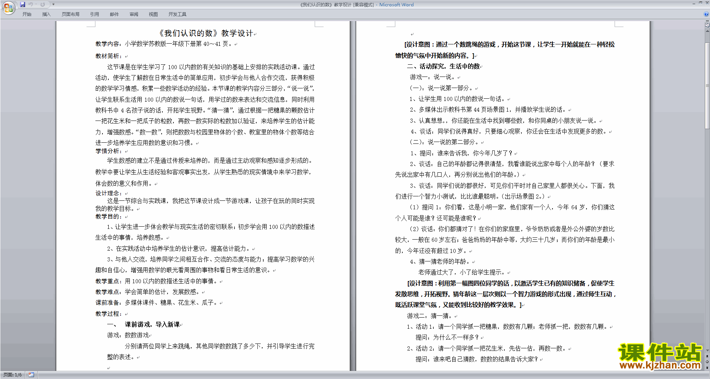Open the 引用 ribbon tab
710x379 pixels.
tap(95, 14)
